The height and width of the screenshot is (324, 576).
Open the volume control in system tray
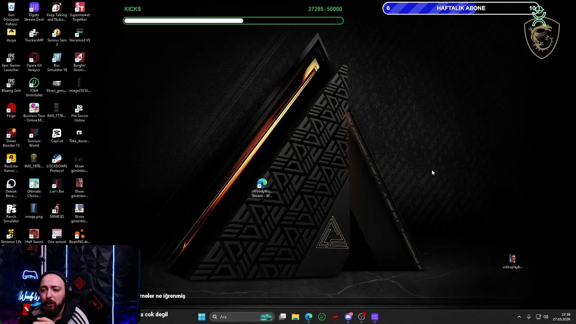pos(546,317)
